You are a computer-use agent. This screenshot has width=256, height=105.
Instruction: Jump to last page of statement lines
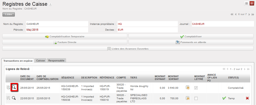point(248,69)
